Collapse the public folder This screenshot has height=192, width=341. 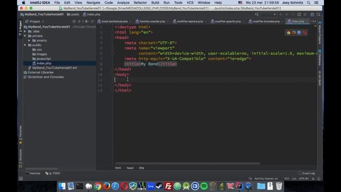[x=25, y=45]
